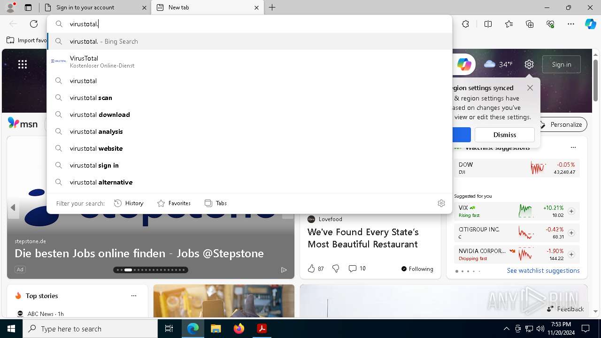Screen dimensions: 601x338
Task: Toggle Following for Lovefood source
Action: 417,269
